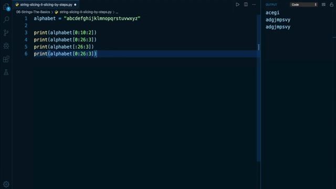The height and width of the screenshot is (189, 336).
Task: Open the 06-Strings-The-Basics breadcrumb folder
Action: [x=33, y=12]
